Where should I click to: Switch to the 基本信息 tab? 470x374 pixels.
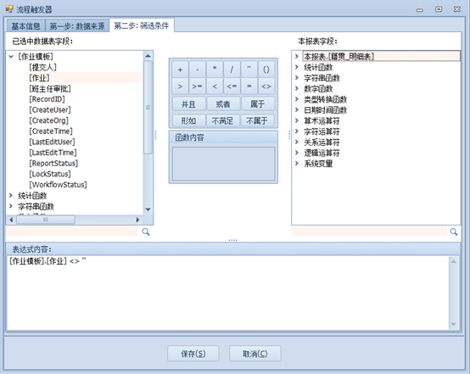pyautogui.click(x=25, y=26)
